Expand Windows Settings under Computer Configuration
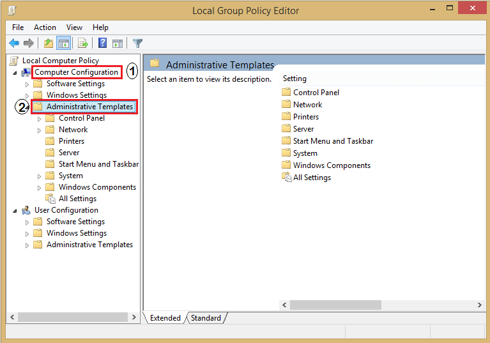 [27, 96]
